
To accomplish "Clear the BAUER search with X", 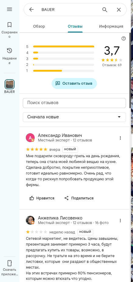I will pyautogui.click(x=119, y=10).
